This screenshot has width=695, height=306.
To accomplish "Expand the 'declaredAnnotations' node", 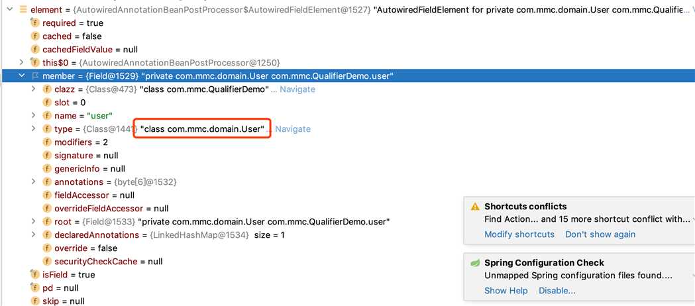I will point(33,234).
